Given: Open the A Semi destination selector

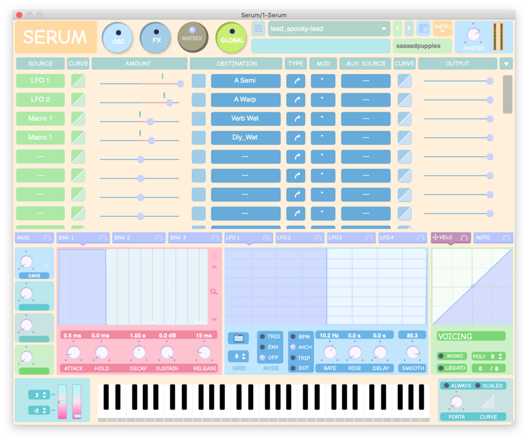Looking at the screenshot, I should coord(245,81).
